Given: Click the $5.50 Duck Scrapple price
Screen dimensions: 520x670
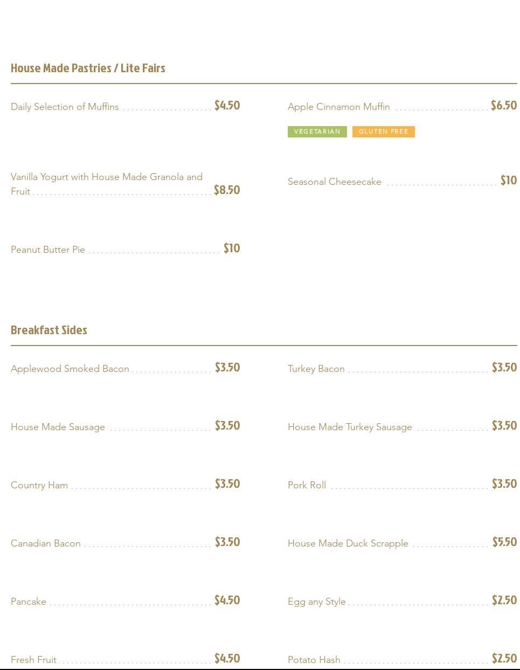Looking at the screenshot, I should [504, 542].
